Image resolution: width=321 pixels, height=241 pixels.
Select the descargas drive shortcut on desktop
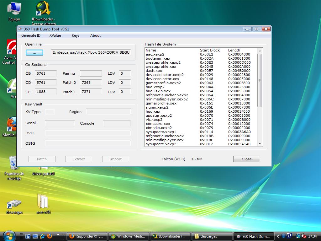[x=14, y=206]
